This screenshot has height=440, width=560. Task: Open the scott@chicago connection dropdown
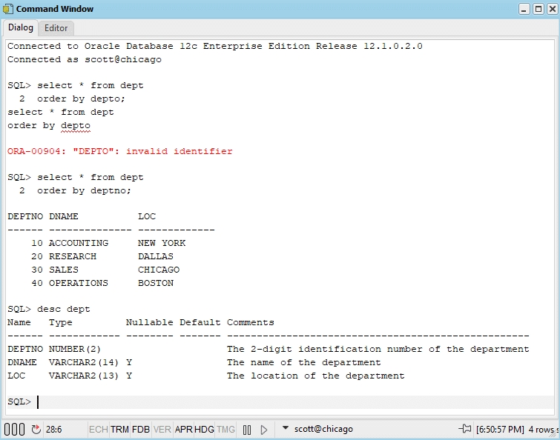tap(286, 429)
